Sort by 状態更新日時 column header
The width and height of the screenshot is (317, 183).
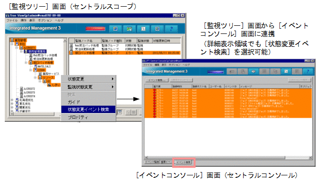coord(166,41)
